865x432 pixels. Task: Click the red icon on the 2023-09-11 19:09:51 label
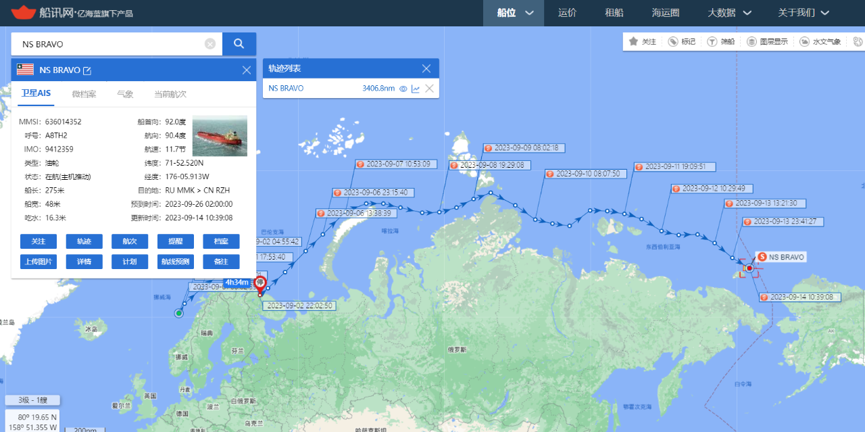pyautogui.click(x=639, y=166)
